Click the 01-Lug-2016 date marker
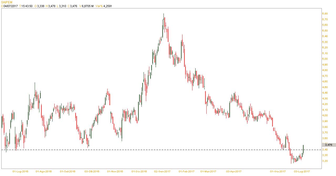This screenshot has width=336, height=176. click(21, 172)
